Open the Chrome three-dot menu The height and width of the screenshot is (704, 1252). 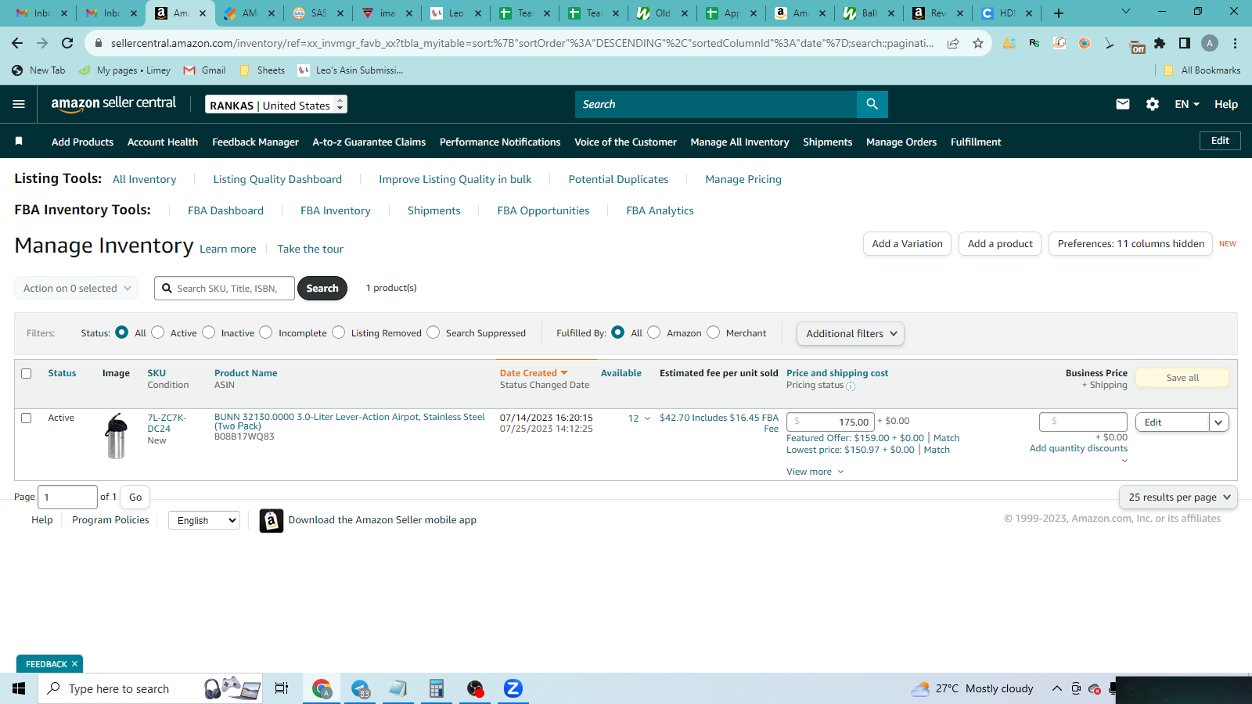(x=1235, y=43)
